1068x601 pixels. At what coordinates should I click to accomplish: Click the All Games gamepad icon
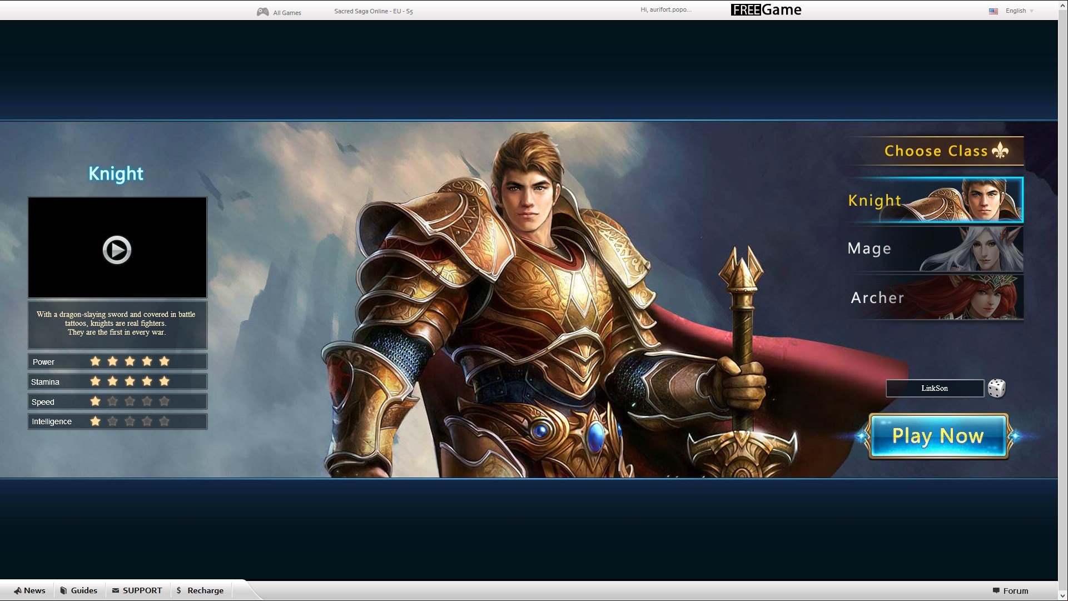(x=262, y=12)
